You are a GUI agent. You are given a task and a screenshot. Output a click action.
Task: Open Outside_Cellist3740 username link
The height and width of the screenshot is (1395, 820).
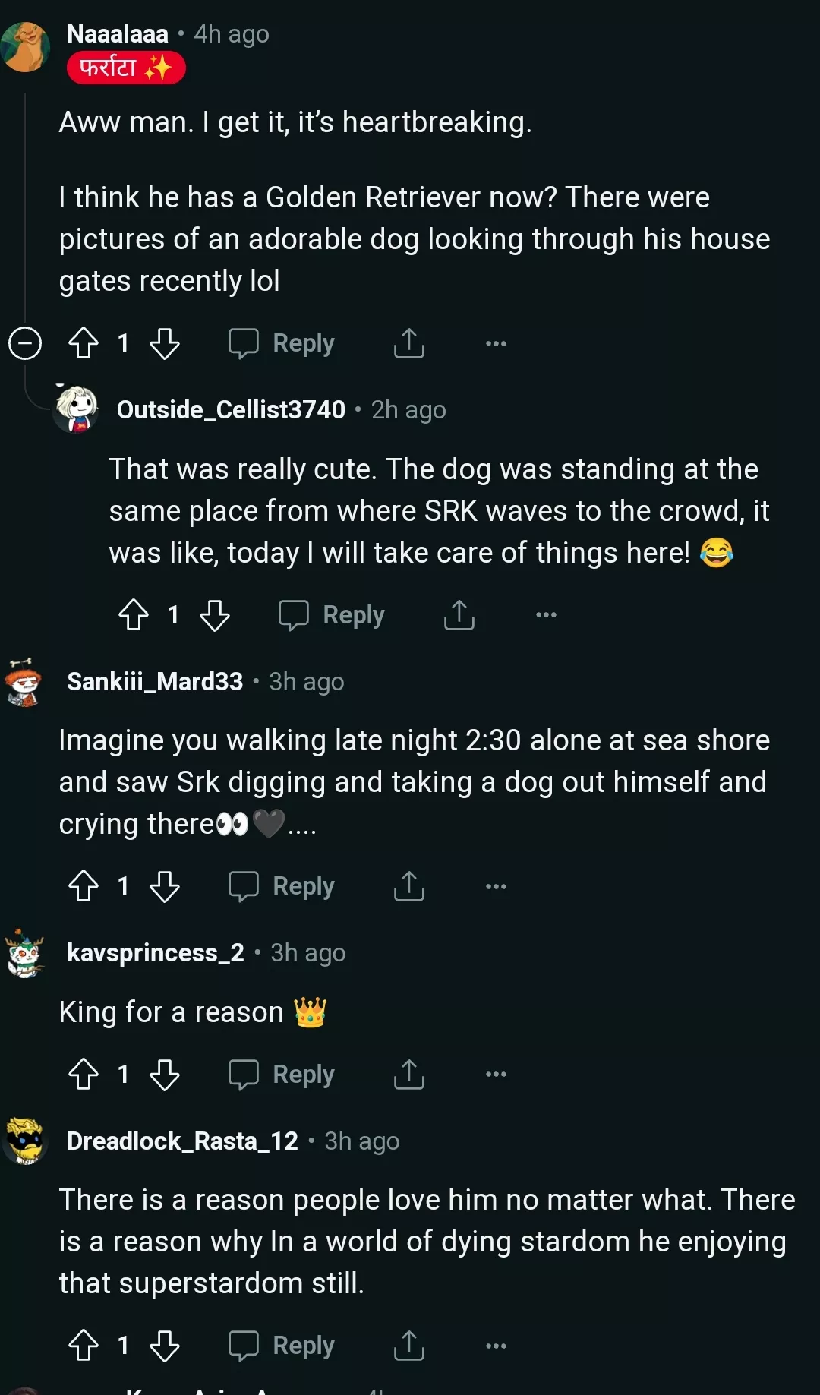231,410
